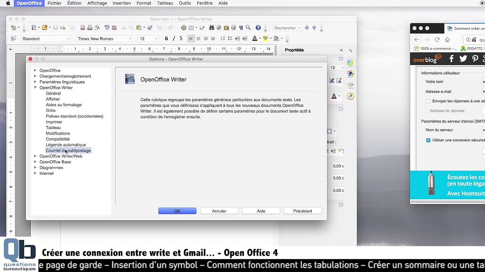Open the Insertion menu
485x272 pixels.
coord(122,3)
